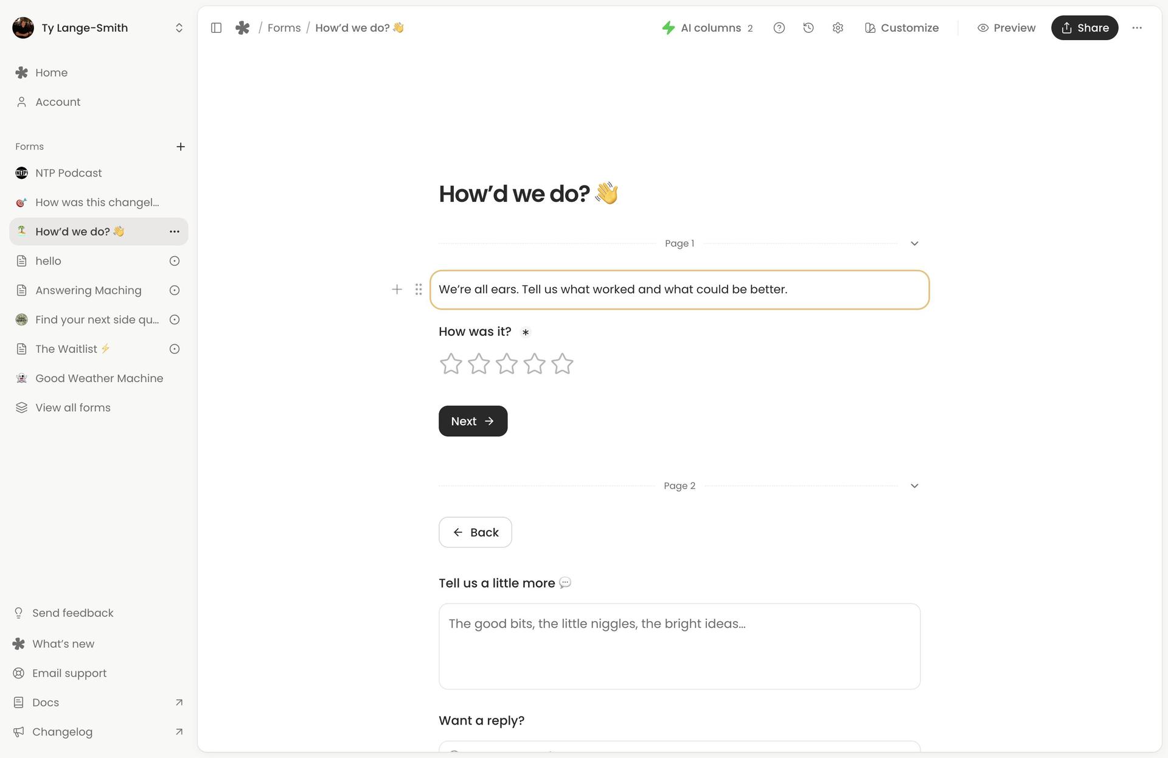The image size is (1168, 758).
Task: Grab the drag handle beside text block
Action: 419,290
